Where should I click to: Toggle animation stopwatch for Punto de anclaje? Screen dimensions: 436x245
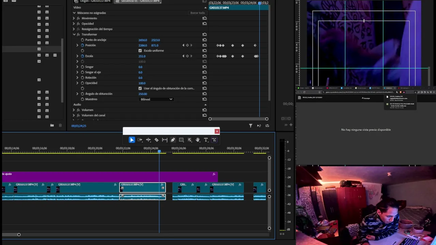(x=82, y=40)
